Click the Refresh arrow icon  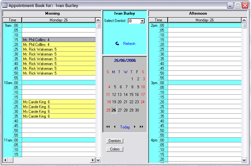point(117,44)
